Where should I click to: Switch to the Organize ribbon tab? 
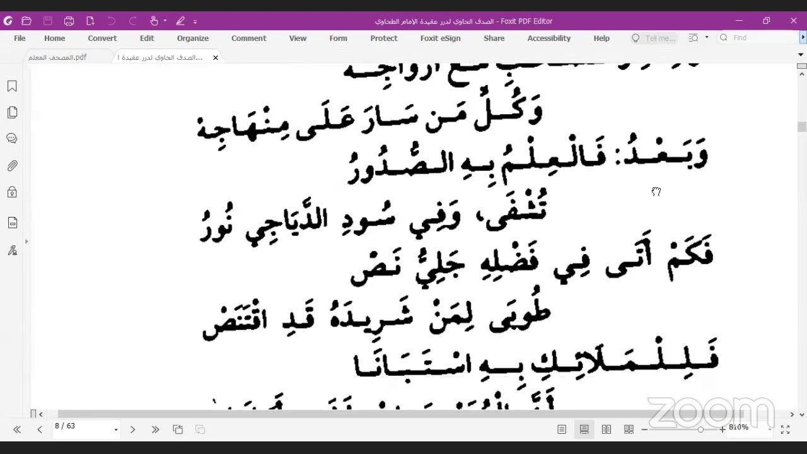(193, 38)
